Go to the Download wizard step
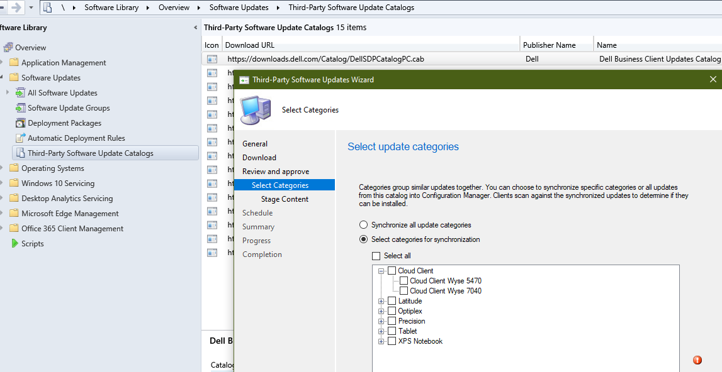 [x=259, y=157]
